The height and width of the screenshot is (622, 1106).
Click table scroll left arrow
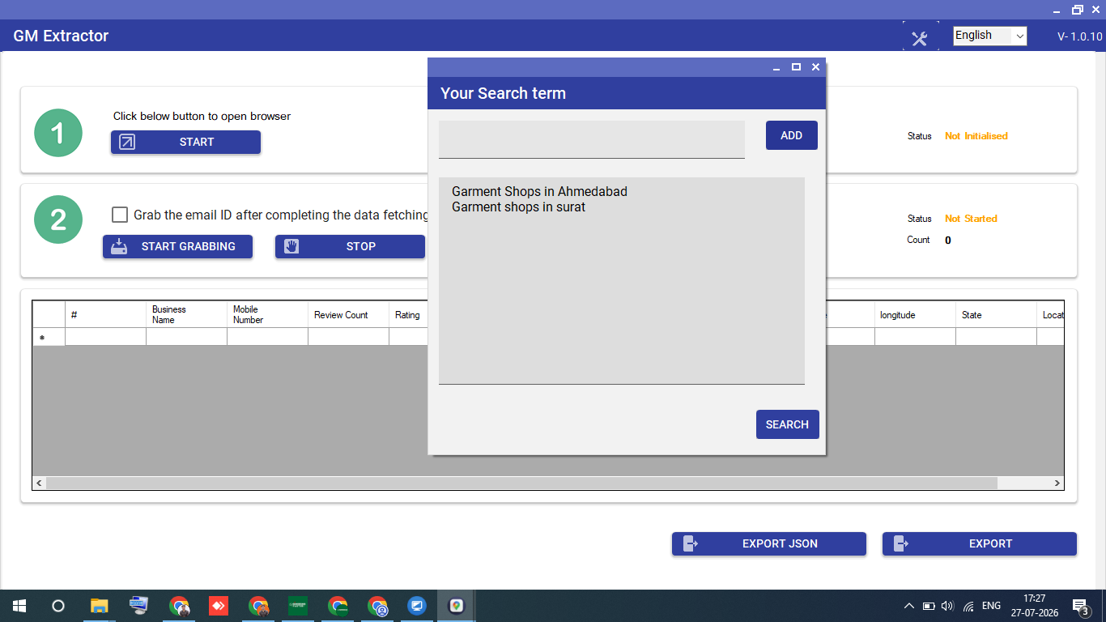pyautogui.click(x=40, y=483)
